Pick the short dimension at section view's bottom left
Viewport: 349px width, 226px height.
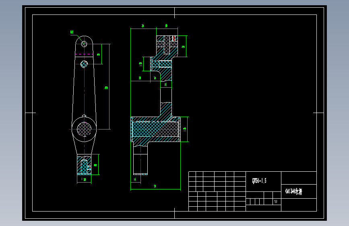(x=135, y=179)
